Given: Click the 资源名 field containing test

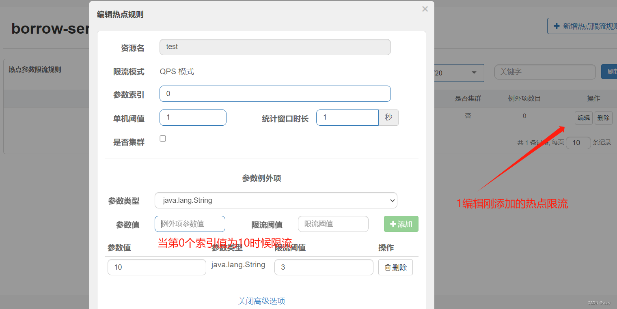Looking at the screenshot, I should pyautogui.click(x=275, y=47).
